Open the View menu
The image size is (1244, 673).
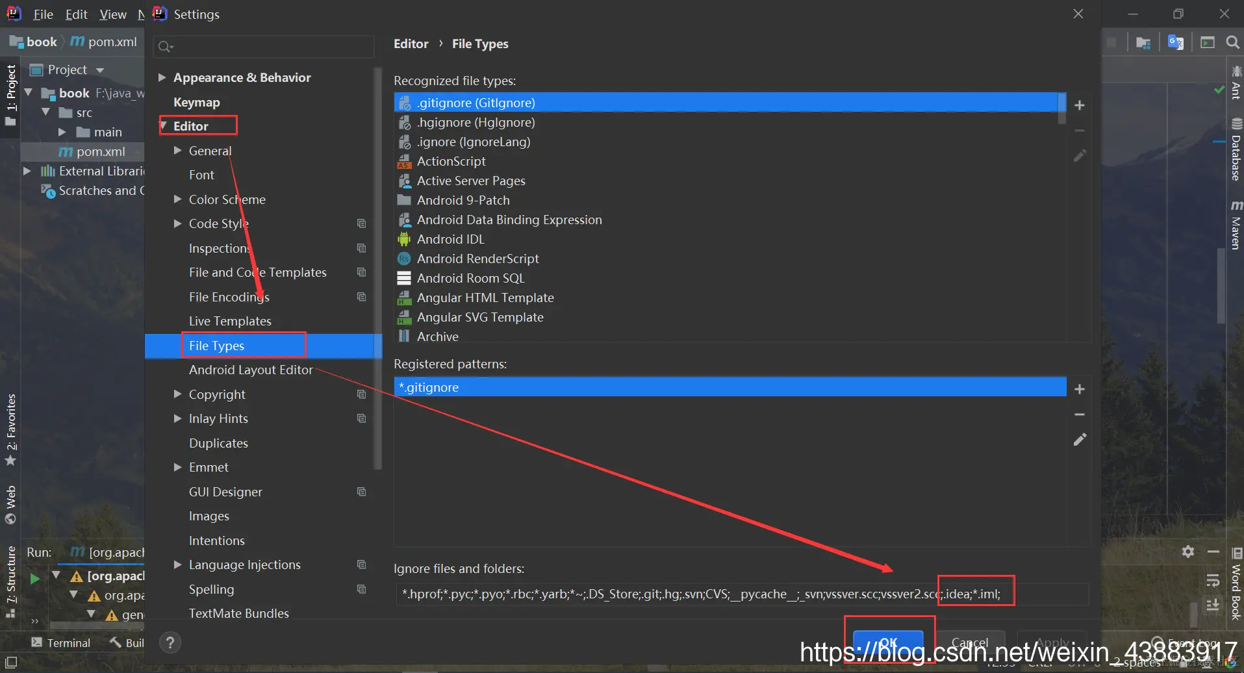click(x=113, y=14)
